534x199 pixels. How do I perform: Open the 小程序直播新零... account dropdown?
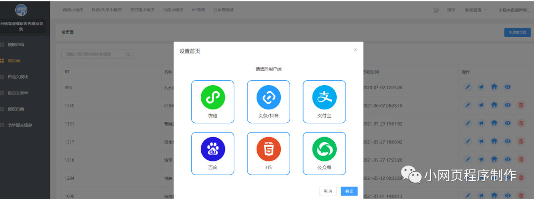tap(514, 10)
